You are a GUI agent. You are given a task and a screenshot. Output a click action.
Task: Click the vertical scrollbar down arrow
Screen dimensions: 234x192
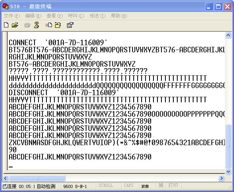(x=228, y=171)
